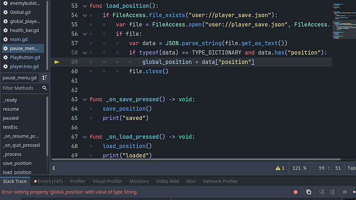
Task: Toggle scripts panel with left arrow icon
Action: click(54, 168)
